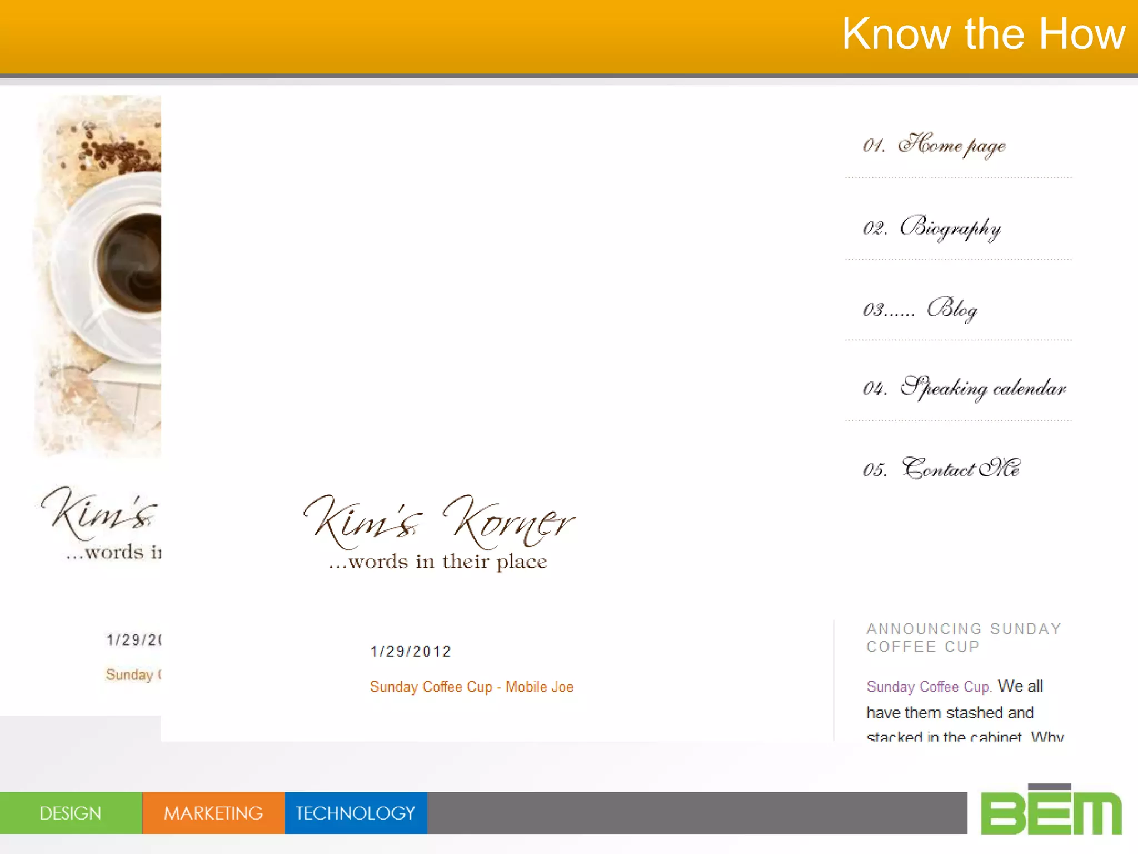
Task: Select the Contact Me menu entry
Action: coord(941,469)
